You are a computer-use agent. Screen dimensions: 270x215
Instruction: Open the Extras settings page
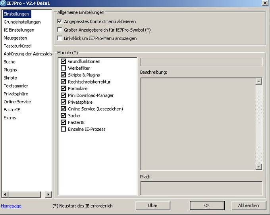click(10, 118)
